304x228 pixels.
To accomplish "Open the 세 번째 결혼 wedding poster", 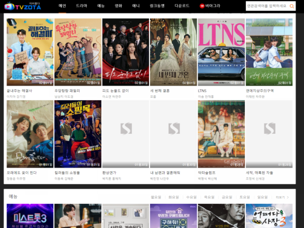I will pos(173,52).
